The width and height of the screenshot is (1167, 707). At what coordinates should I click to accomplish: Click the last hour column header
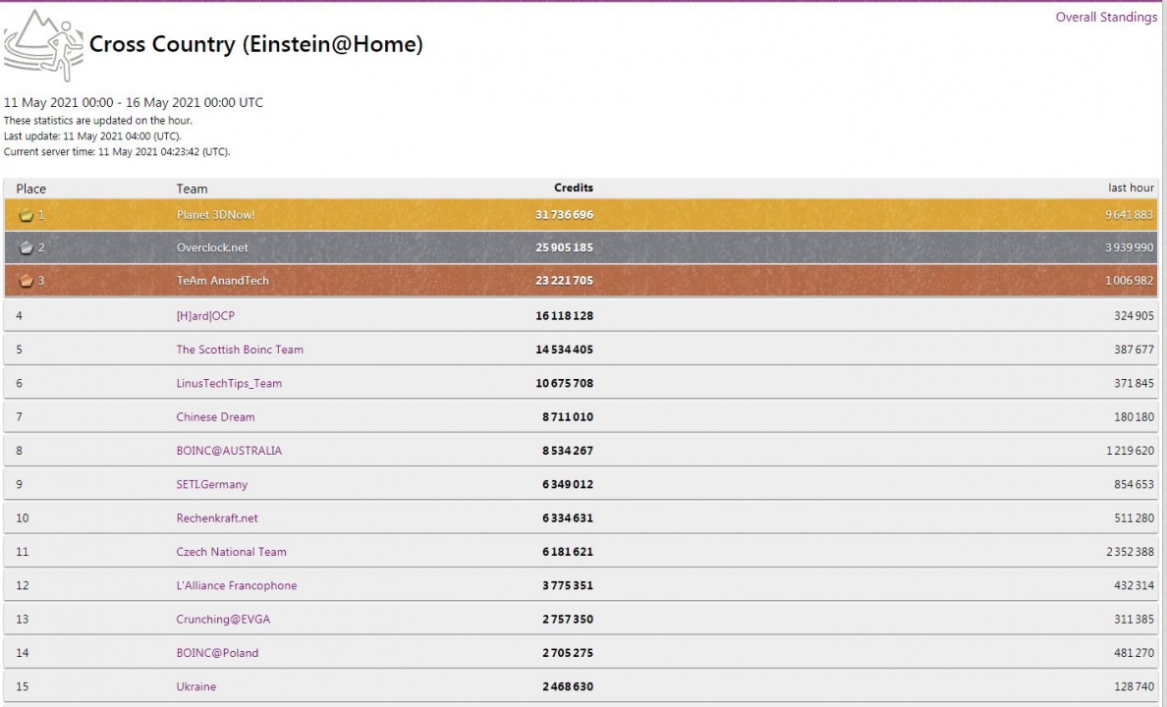1132,189
